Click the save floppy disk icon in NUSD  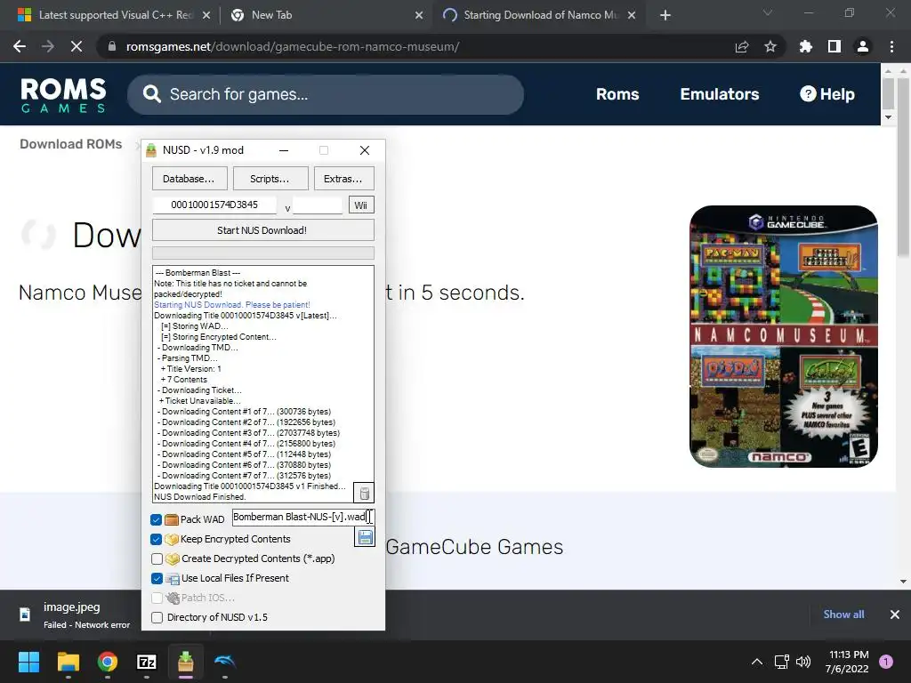click(x=365, y=537)
